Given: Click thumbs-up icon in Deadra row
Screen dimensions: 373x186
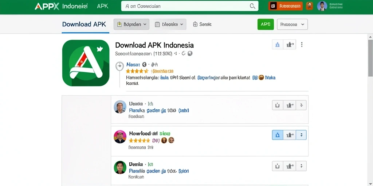Looking at the screenshot, I should coord(290,105).
